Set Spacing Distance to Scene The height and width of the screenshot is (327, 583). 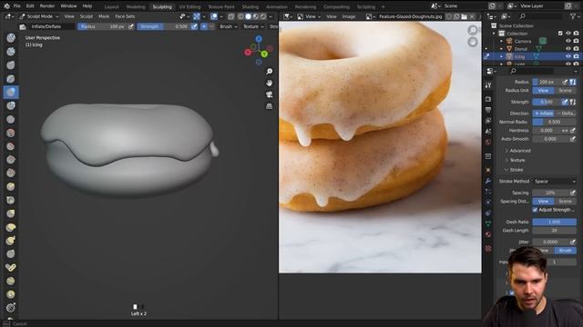pyautogui.click(x=566, y=202)
